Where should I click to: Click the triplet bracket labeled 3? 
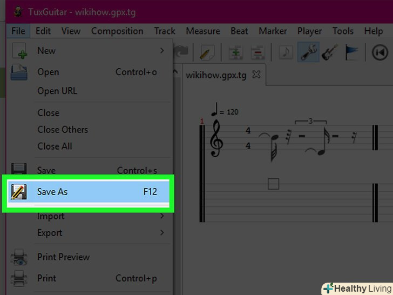tap(311, 122)
